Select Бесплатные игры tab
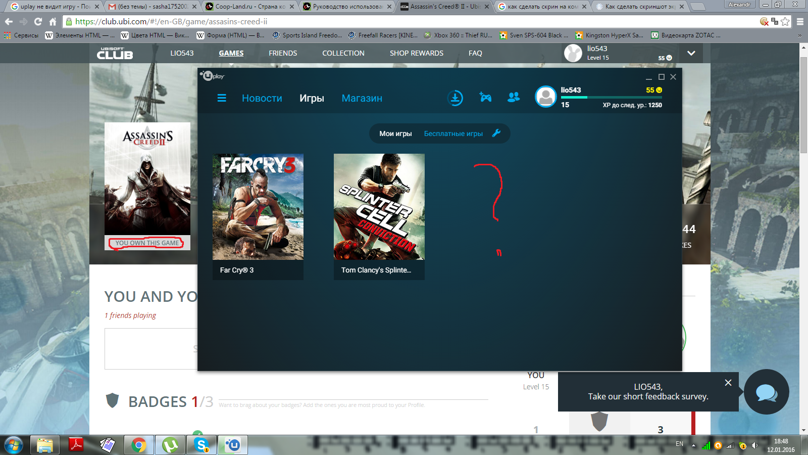Screen dimensions: 808x455 453,133
